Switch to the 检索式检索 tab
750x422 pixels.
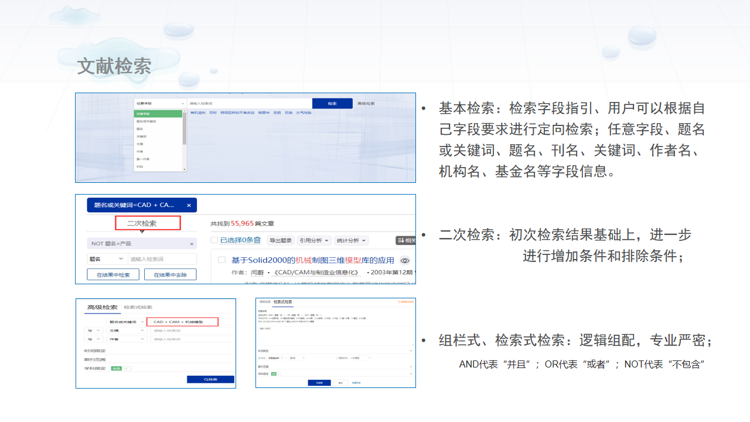coord(138,308)
